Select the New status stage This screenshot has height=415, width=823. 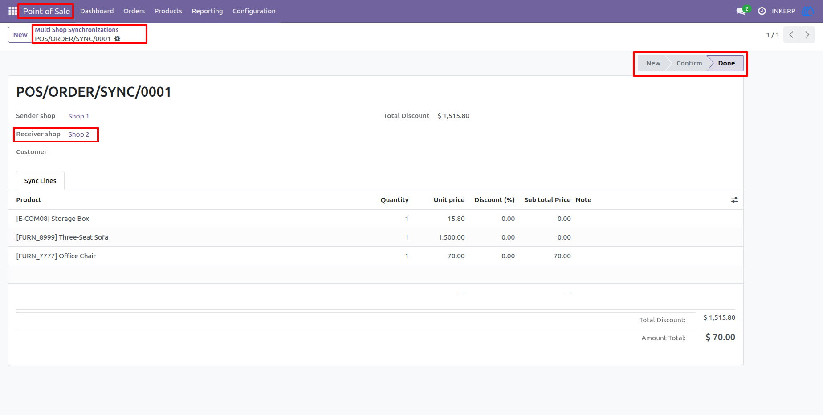[x=653, y=63]
